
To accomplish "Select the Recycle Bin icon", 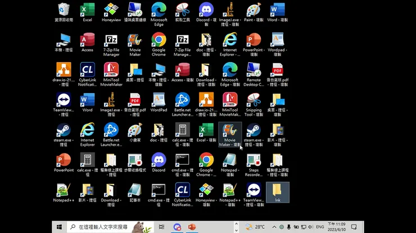I will [x=64, y=12].
